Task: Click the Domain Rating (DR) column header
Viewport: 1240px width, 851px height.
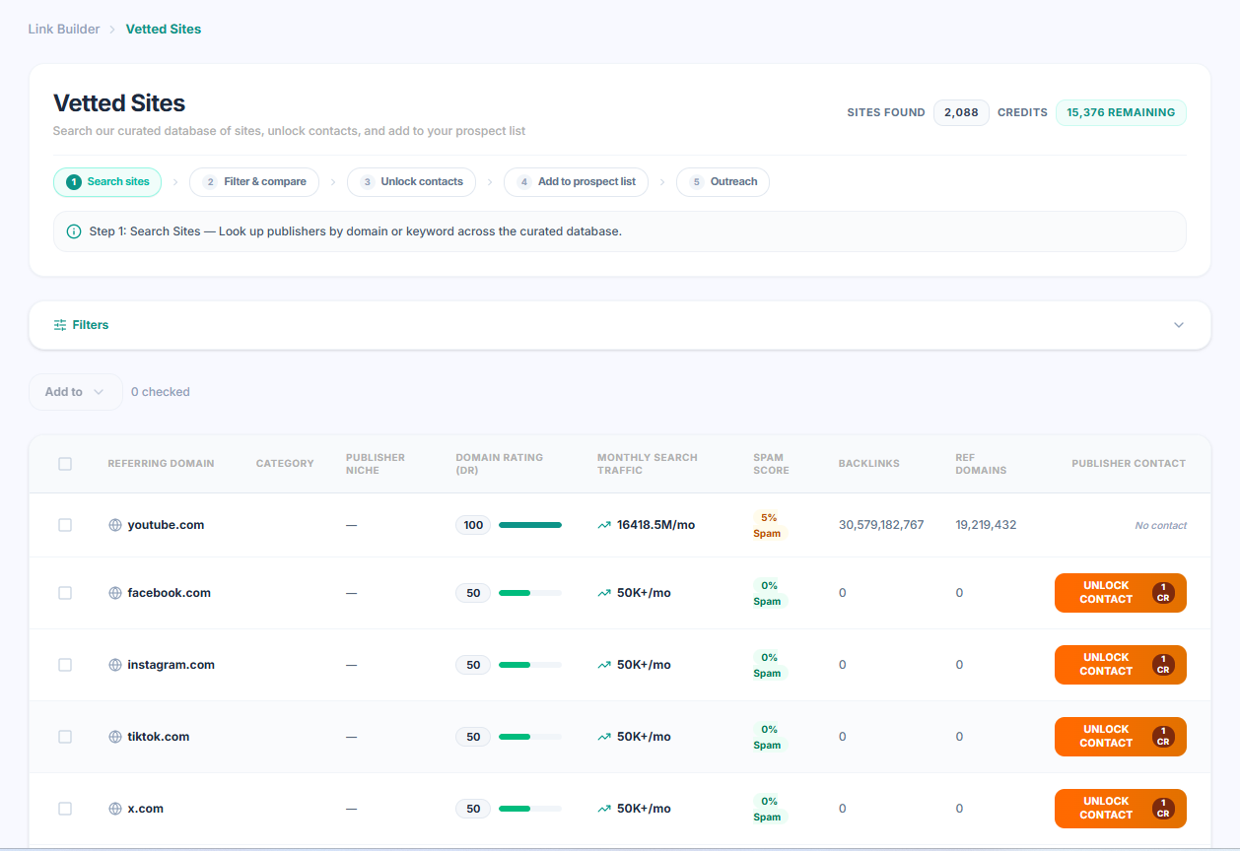Action: 500,464
